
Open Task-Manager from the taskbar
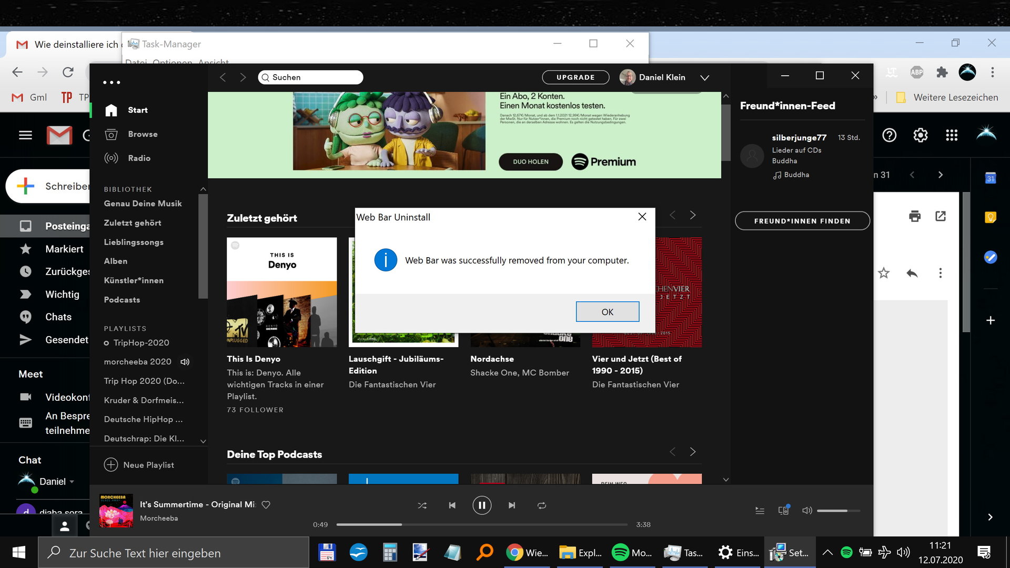click(683, 553)
